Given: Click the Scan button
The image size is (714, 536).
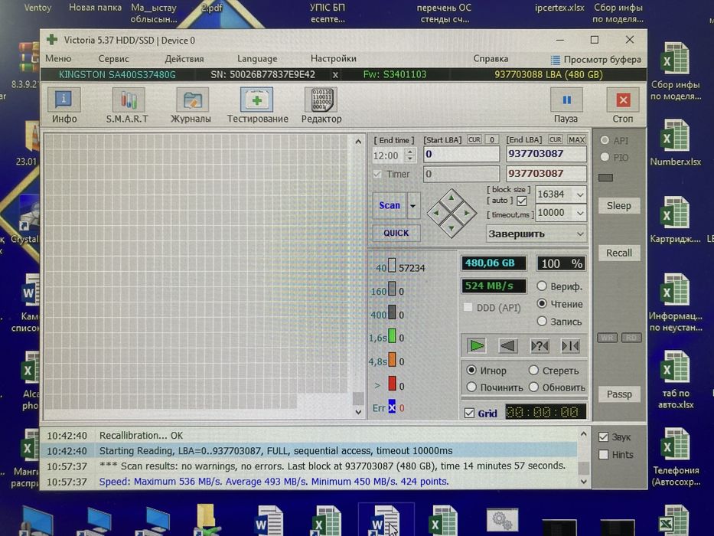Looking at the screenshot, I should (390, 206).
